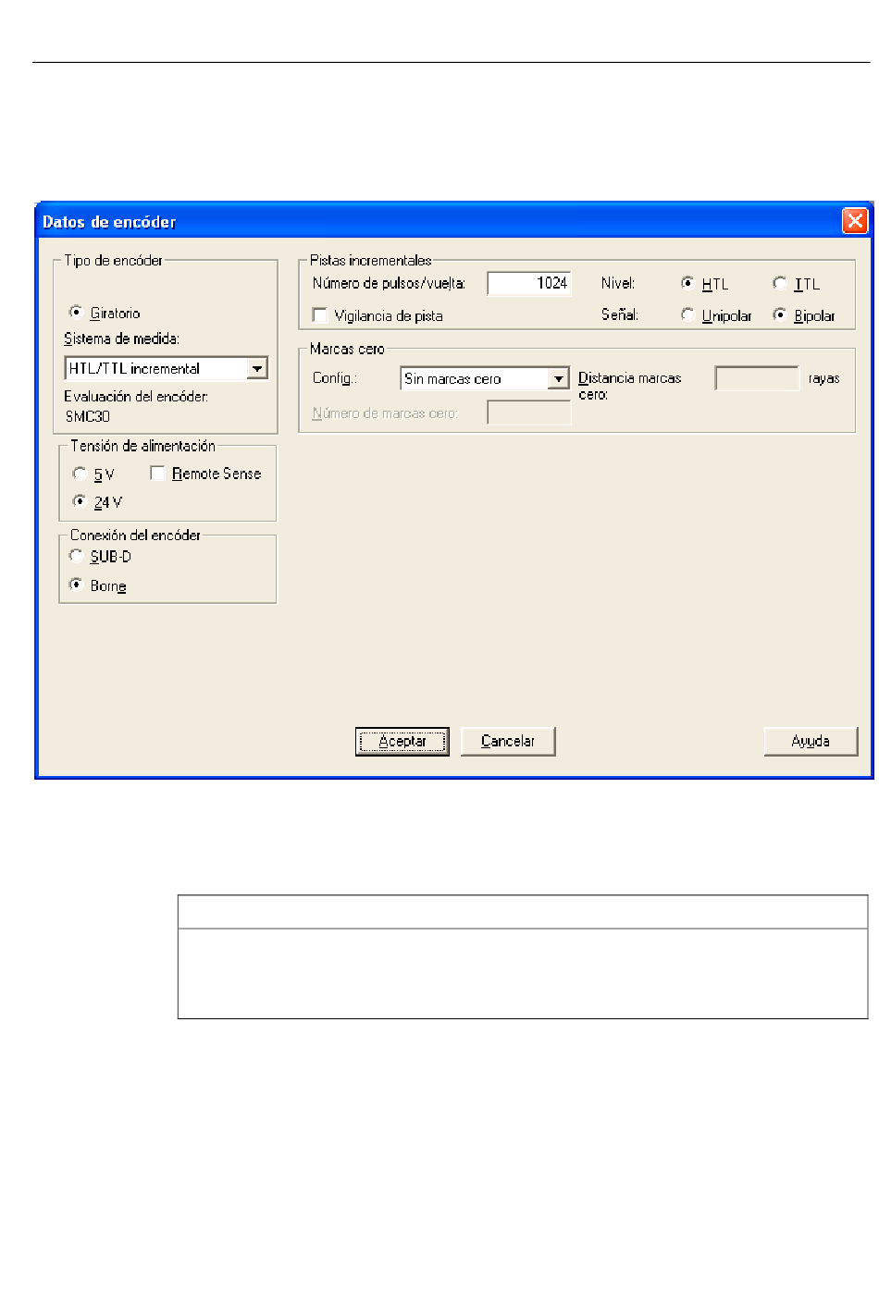
Task: Click the Número de marcas cero field
Action: (529, 413)
